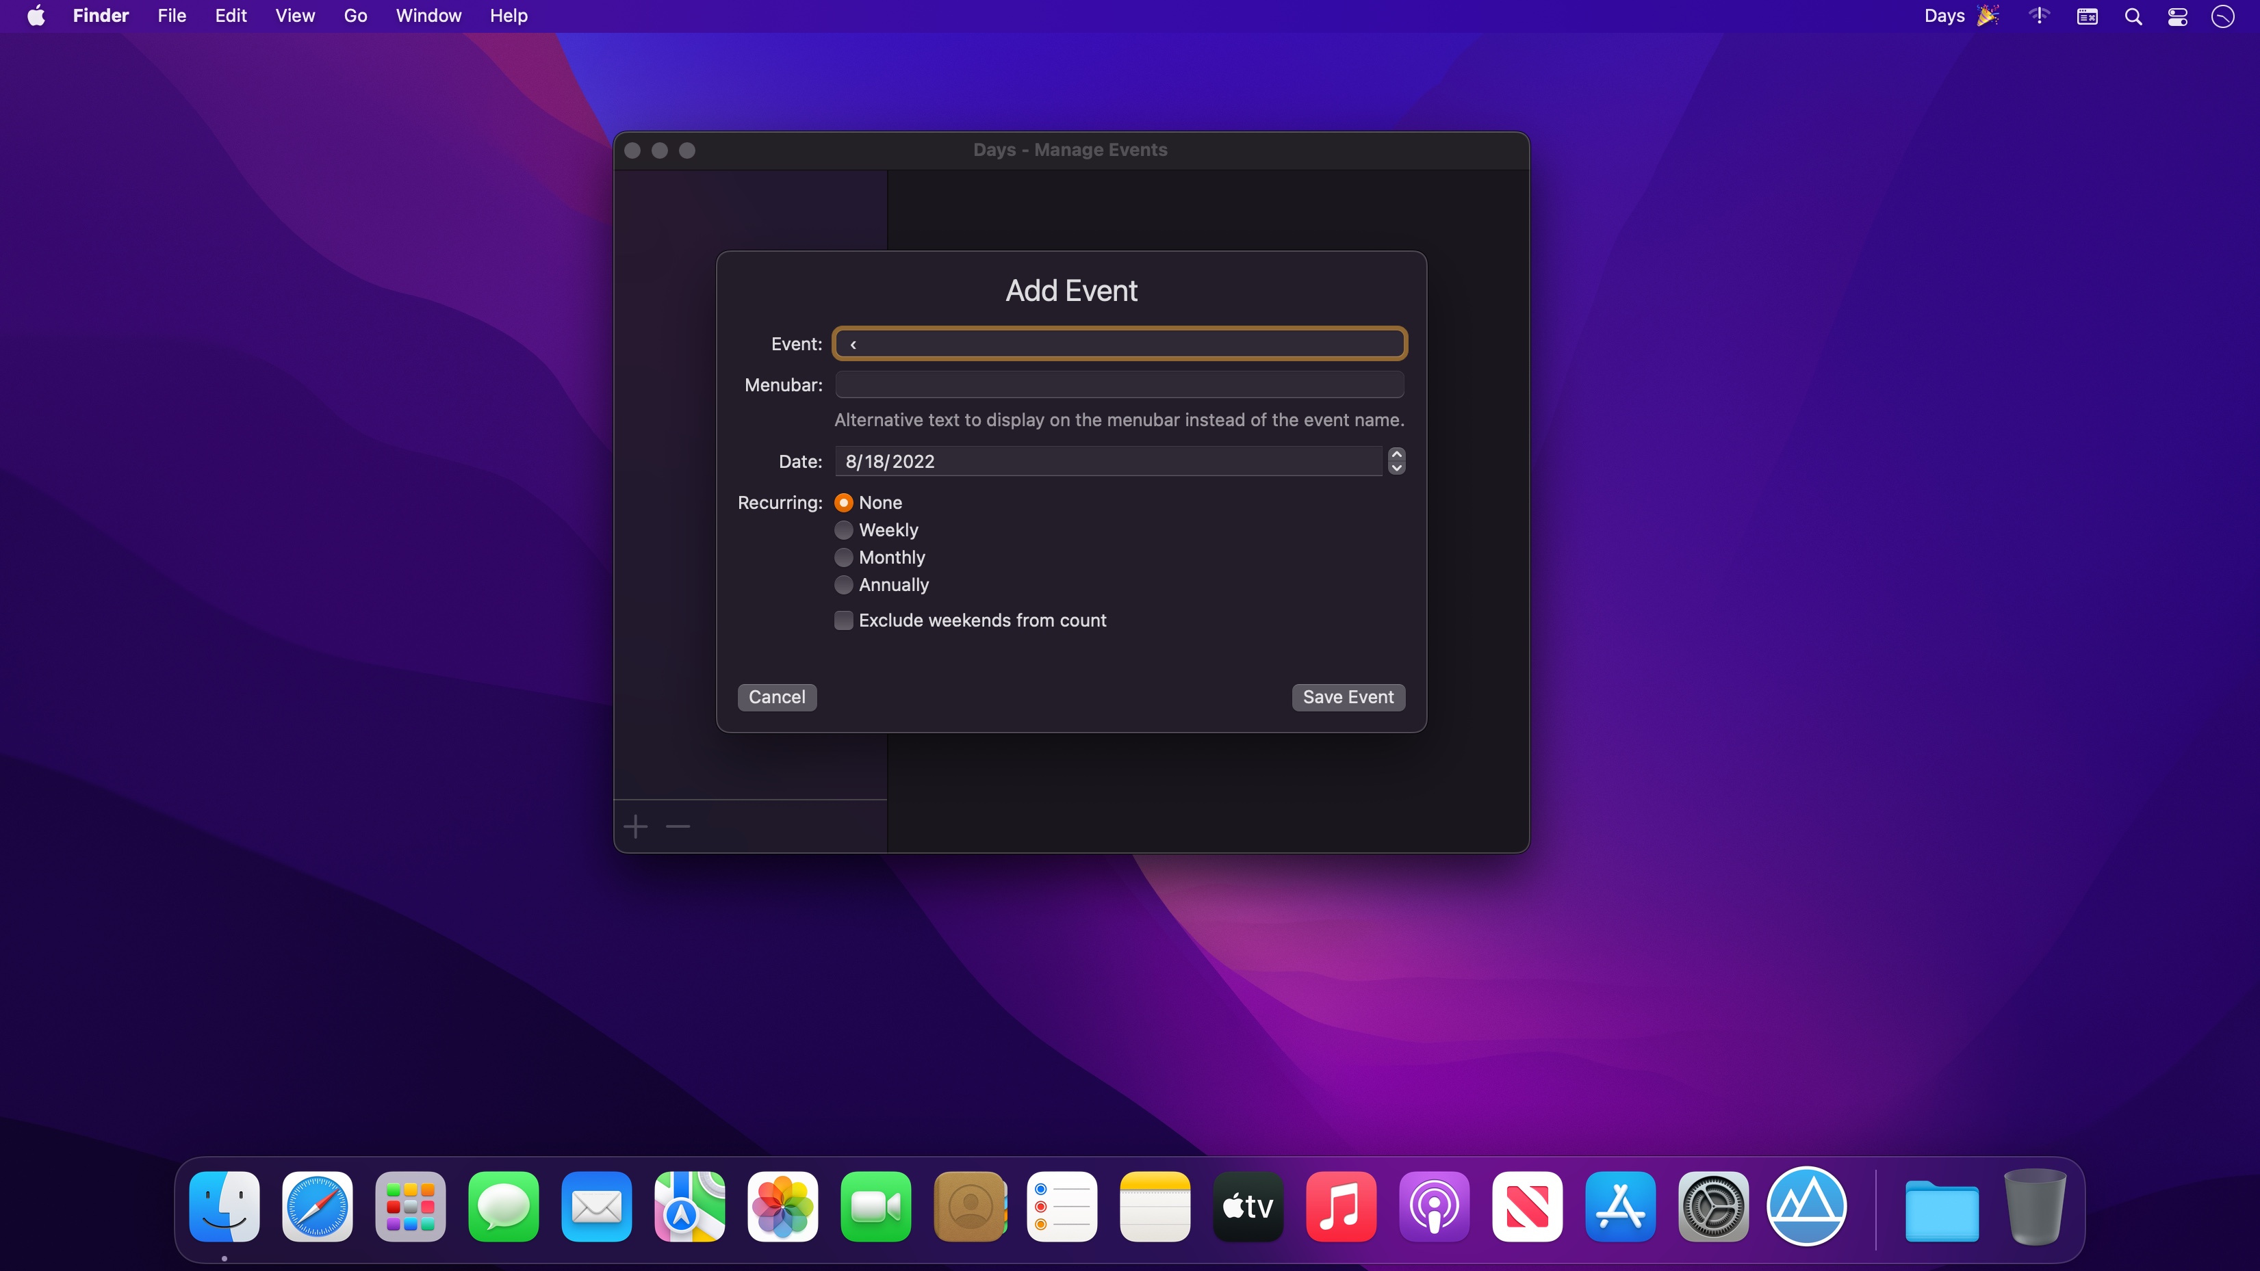Image resolution: width=2260 pixels, height=1271 pixels.
Task: Open Notes from the Dock
Action: (1155, 1207)
